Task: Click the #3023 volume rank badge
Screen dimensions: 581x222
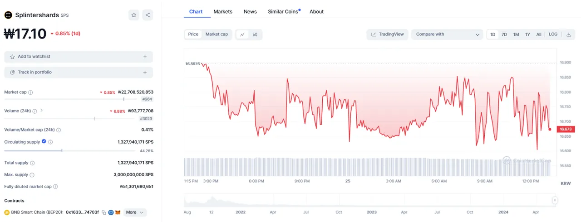Action: point(146,119)
